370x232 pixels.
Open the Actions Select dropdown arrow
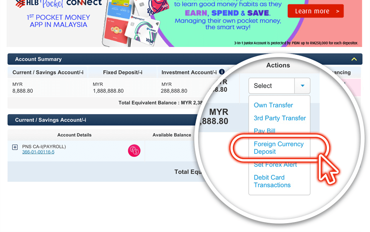coord(302,86)
